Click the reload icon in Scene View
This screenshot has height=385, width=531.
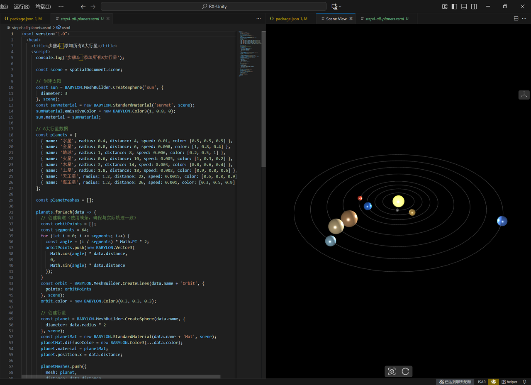tap(405, 372)
